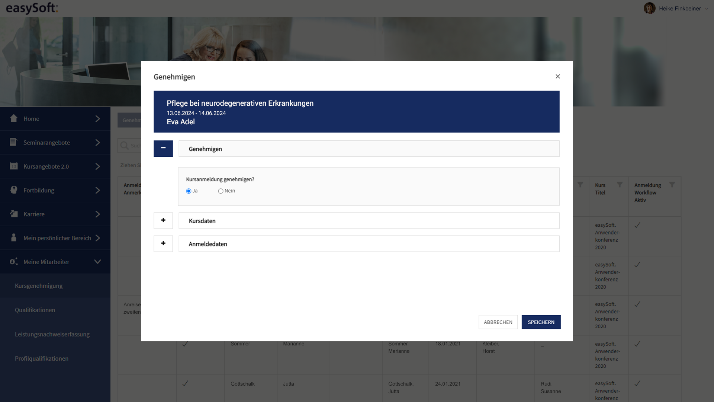Click the Speichern button
This screenshot has width=714, height=402.
541,322
